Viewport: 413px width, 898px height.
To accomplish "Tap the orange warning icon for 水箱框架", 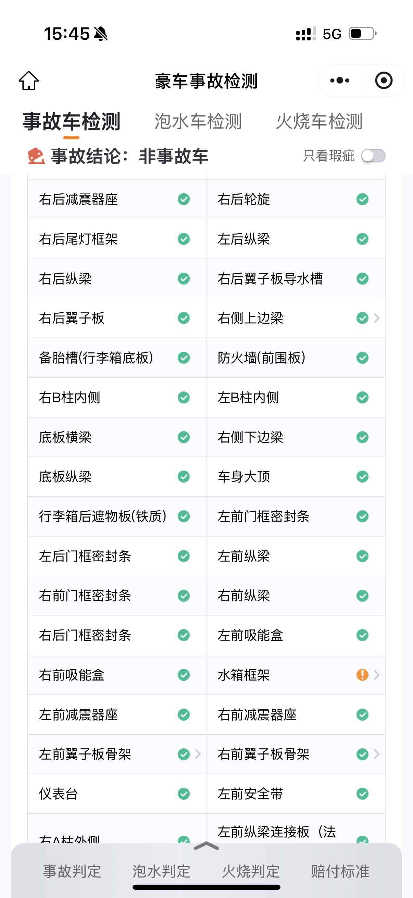I will [x=362, y=675].
